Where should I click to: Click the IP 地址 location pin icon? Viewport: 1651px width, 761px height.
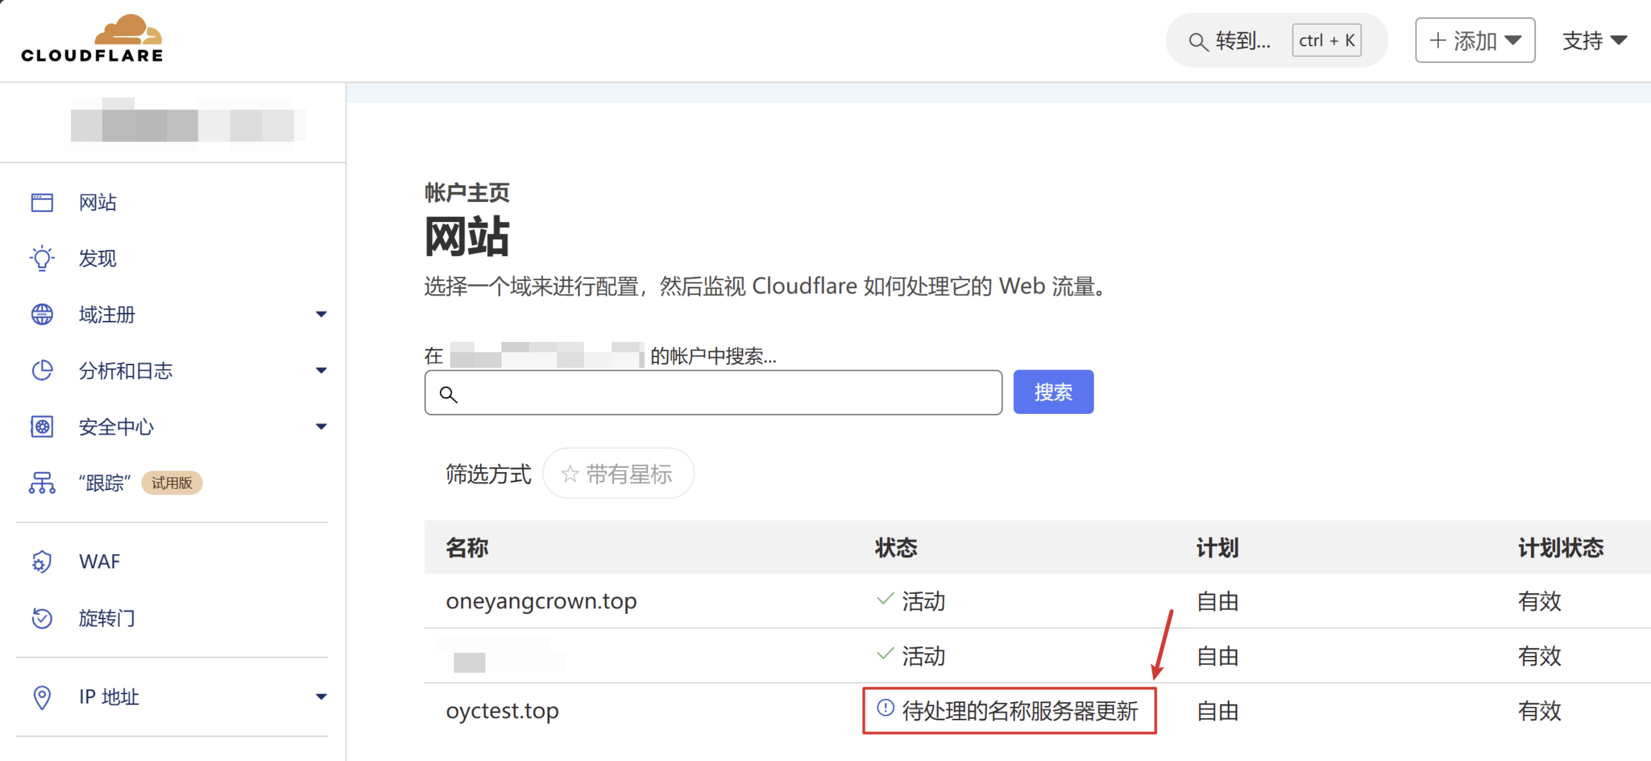42,697
